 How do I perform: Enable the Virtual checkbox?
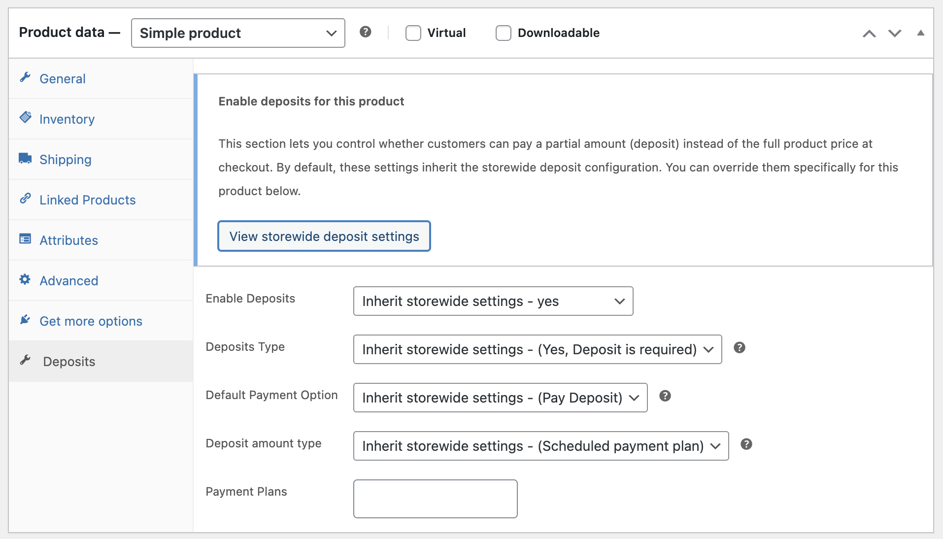click(x=413, y=33)
